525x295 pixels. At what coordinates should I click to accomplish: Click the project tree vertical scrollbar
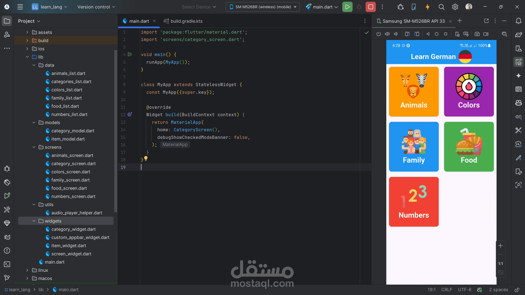pos(115,131)
